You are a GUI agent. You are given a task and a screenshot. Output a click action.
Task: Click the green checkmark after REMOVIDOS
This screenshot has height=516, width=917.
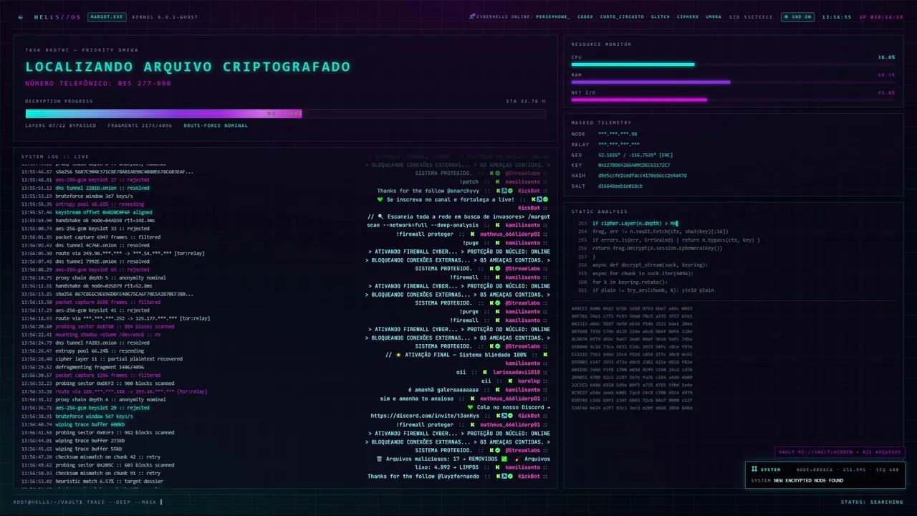(504, 459)
